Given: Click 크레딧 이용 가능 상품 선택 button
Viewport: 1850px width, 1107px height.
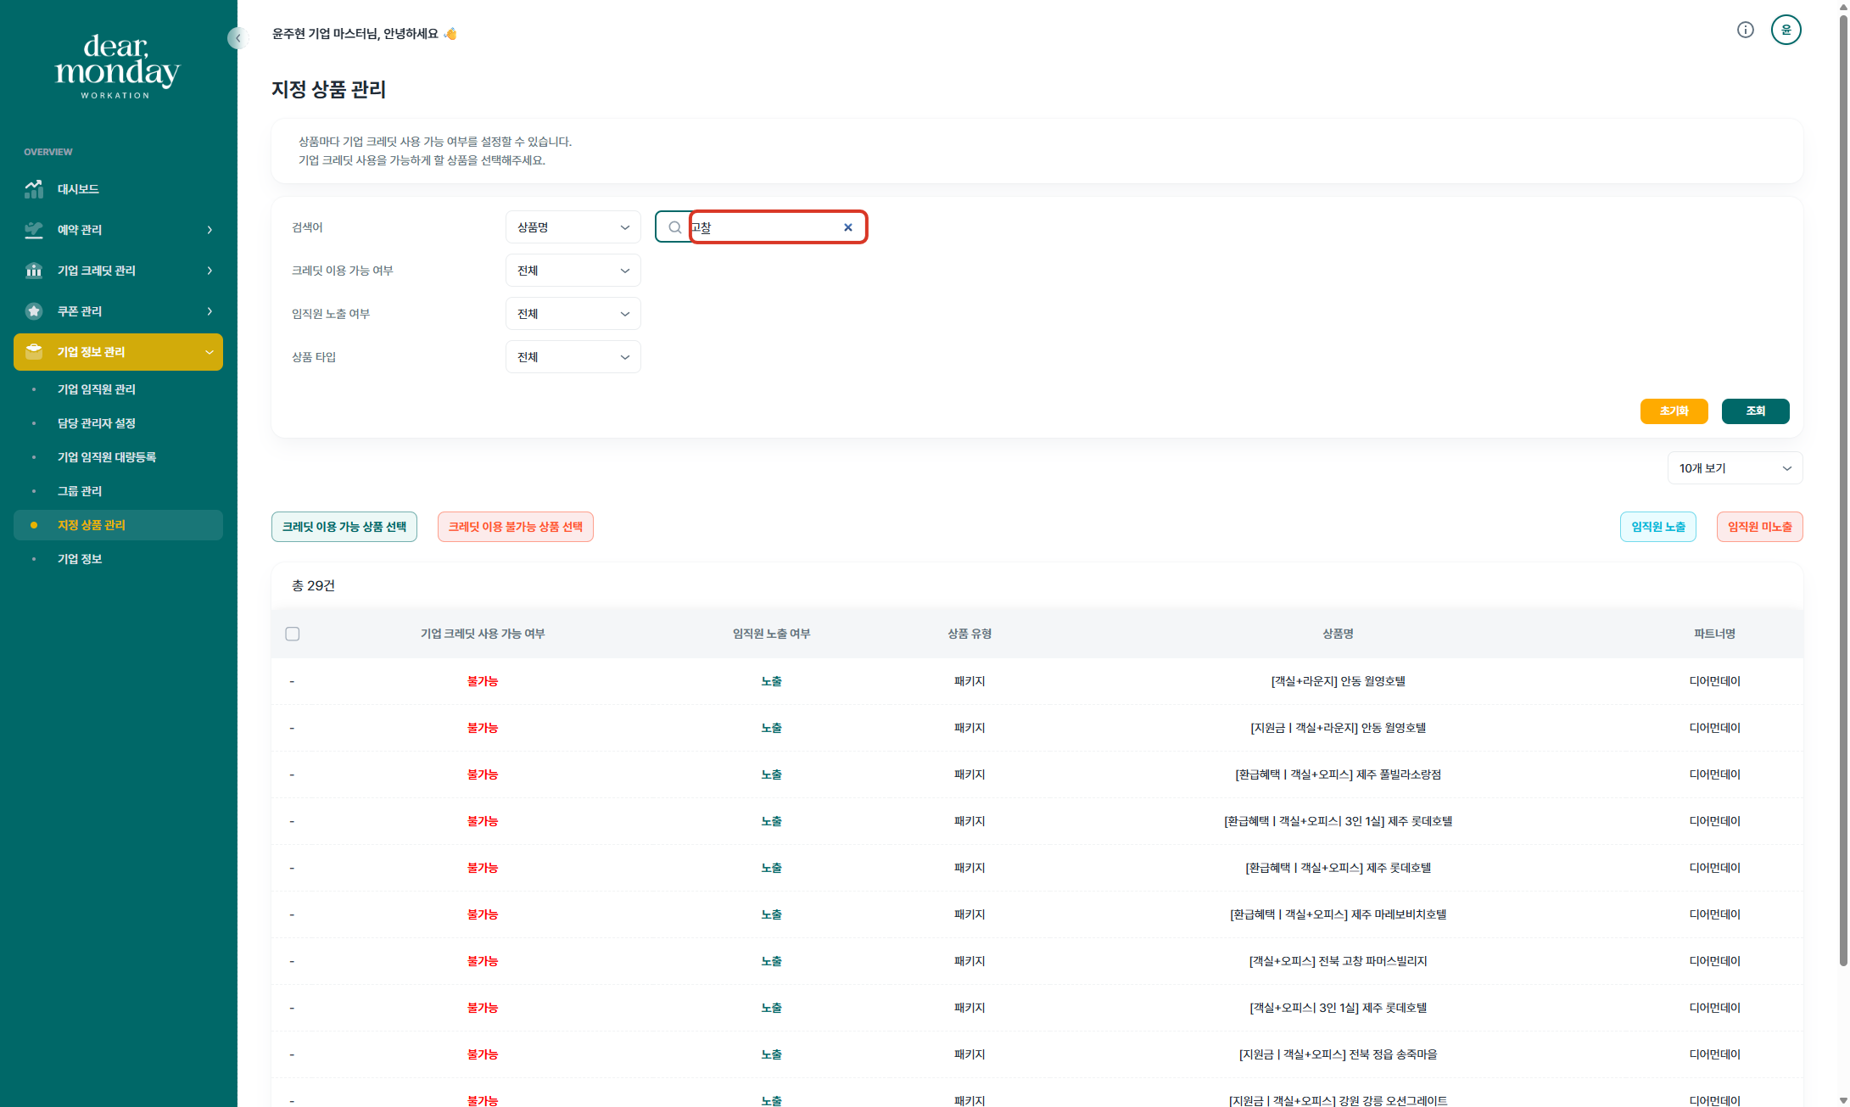Looking at the screenshot, I should 344,527.
